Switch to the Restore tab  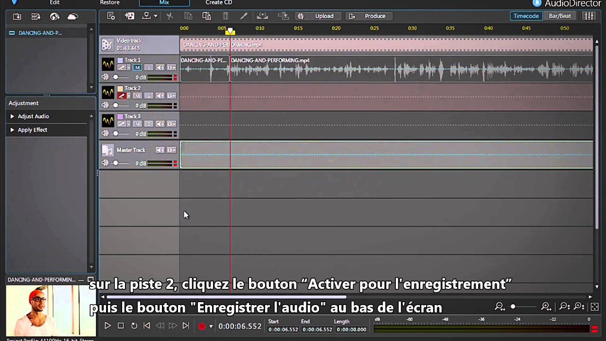coord(110,2)
